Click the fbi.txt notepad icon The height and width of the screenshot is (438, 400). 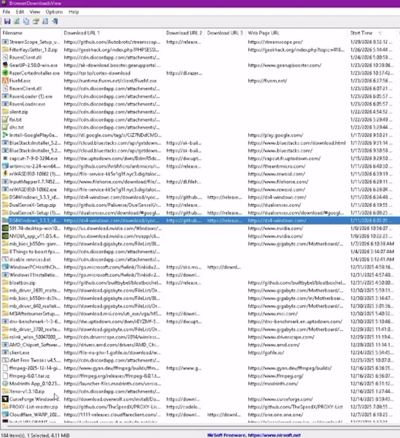pyautogui.click(x=5, y=120)
